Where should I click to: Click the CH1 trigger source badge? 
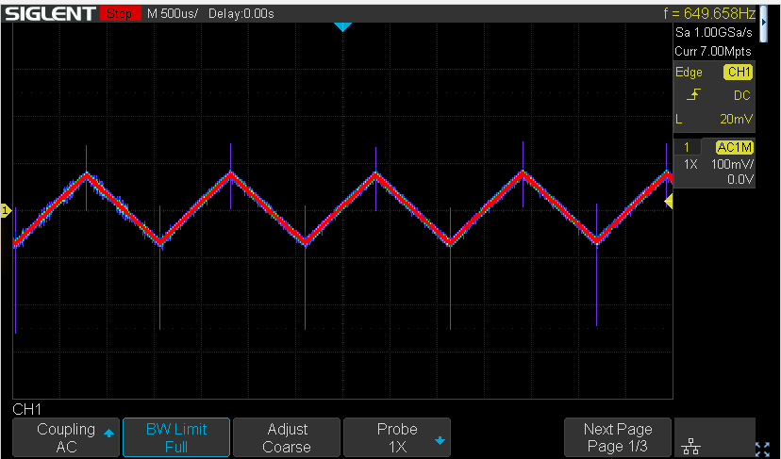coord(739,73)
